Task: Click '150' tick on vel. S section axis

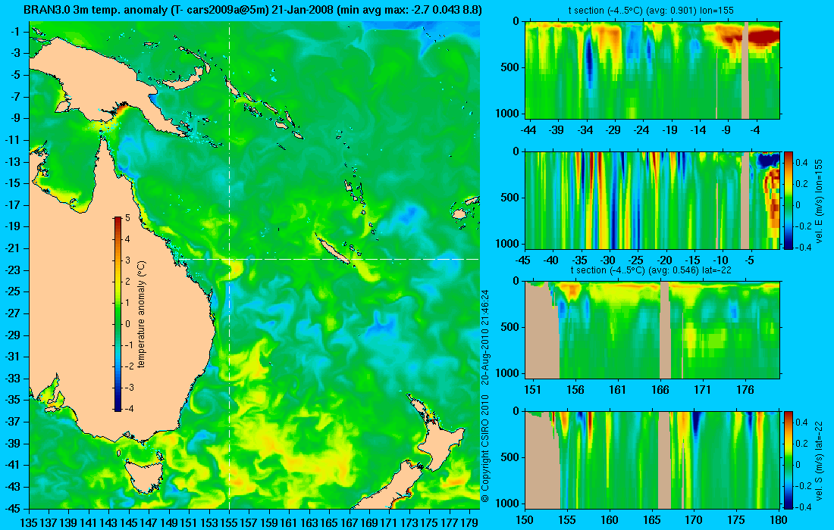Action: 525,520
